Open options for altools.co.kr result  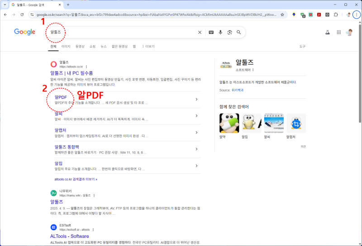(x=86, y=67)
